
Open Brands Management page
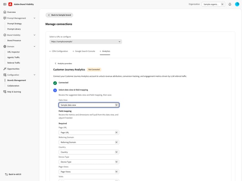[x=17, y=80]
